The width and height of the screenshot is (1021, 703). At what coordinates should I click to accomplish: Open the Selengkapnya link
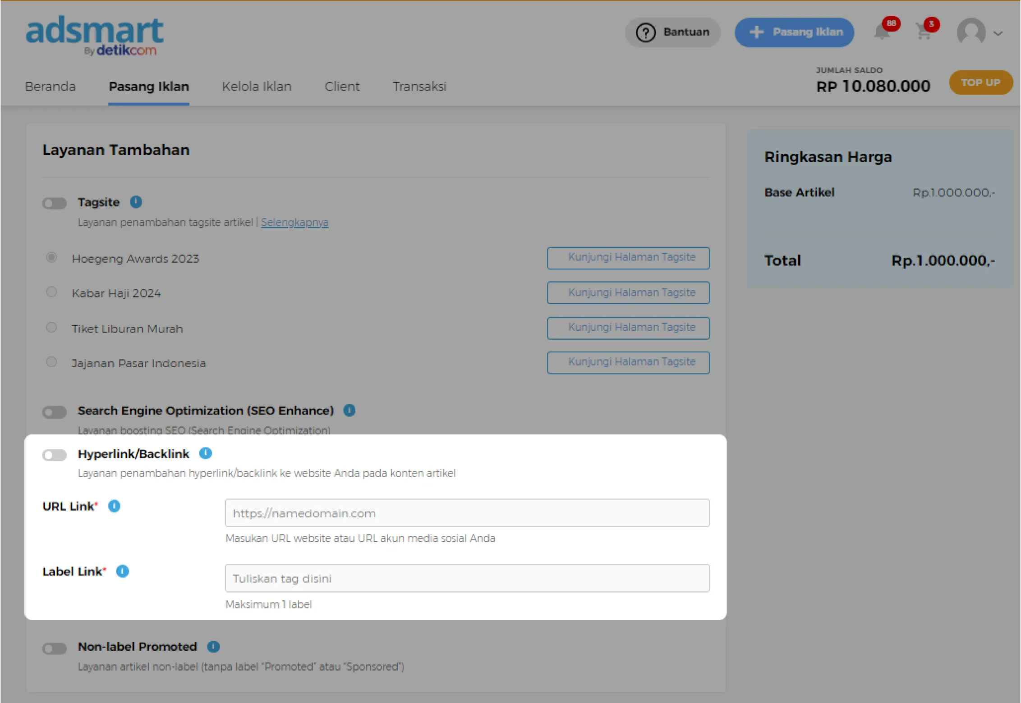[x=294, y=222]
